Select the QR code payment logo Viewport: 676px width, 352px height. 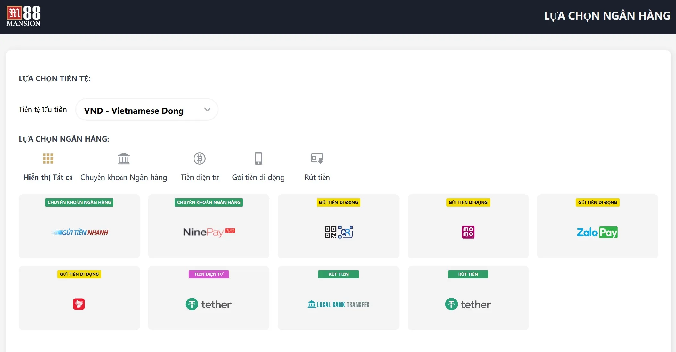[338, 232]
